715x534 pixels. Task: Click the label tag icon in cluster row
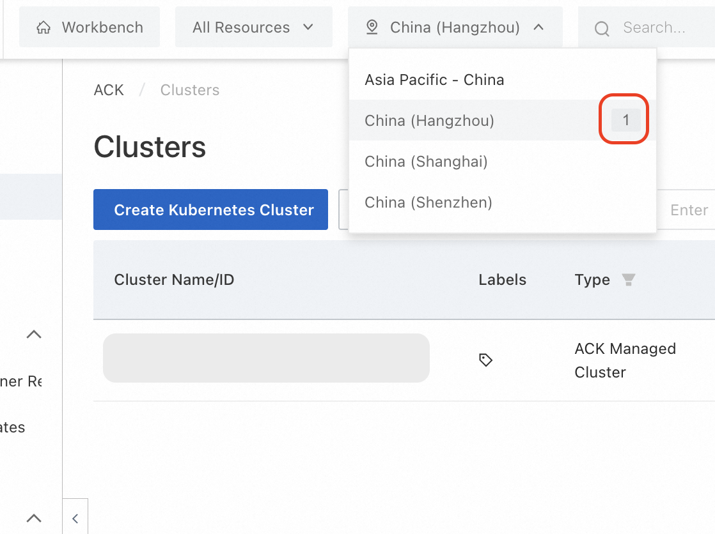pyautogui.click(x=485, y=360)
